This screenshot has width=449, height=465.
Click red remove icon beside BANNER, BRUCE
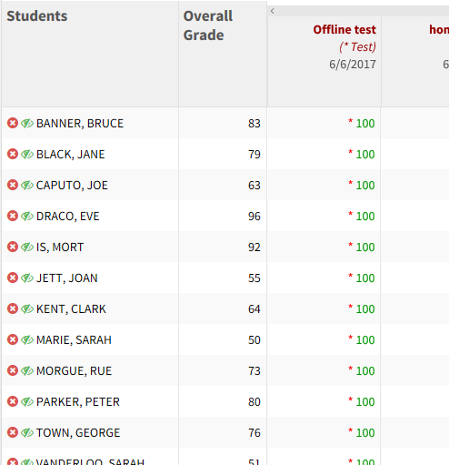point(13,123)
